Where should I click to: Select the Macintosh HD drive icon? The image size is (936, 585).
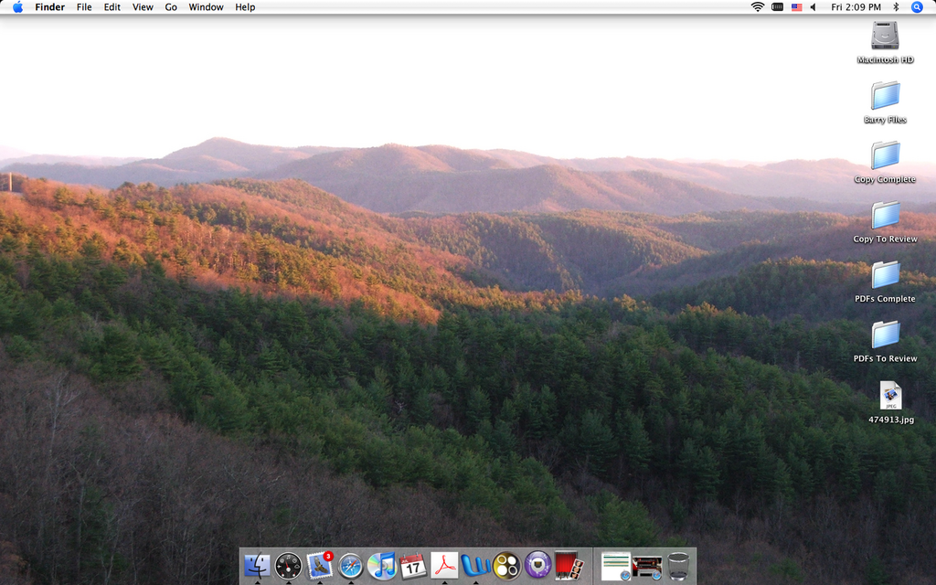pyautogui.click(x=885, y=36)
